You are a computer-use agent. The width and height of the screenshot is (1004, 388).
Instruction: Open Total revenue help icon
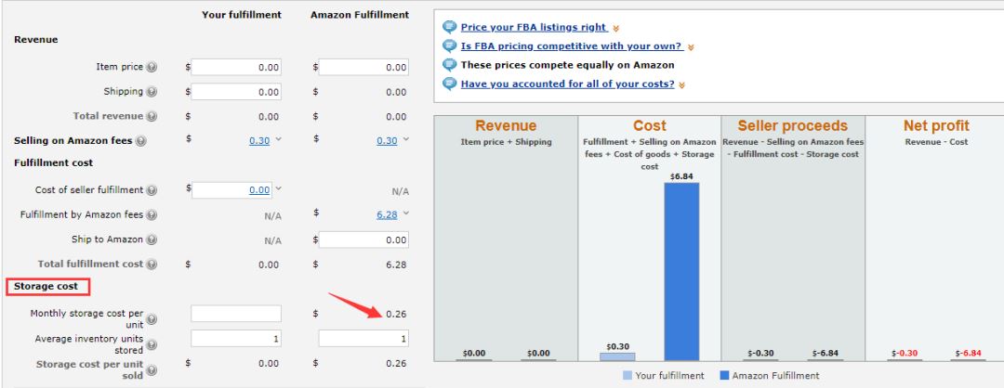click(152, 116)
